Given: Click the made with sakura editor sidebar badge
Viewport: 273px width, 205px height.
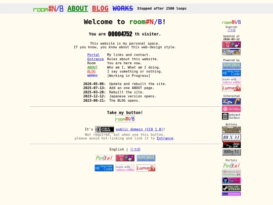Looking at the screenshot, I should tap(232, 80).
